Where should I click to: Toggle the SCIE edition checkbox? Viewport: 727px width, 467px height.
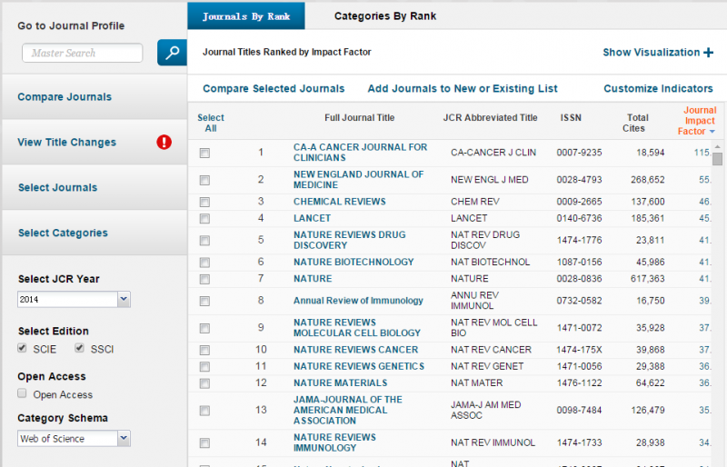22,348
